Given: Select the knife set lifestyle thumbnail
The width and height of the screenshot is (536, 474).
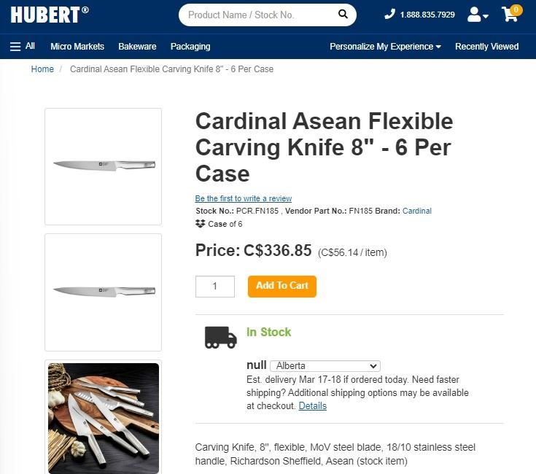Looking at the screenshot, I should (103, 416).
